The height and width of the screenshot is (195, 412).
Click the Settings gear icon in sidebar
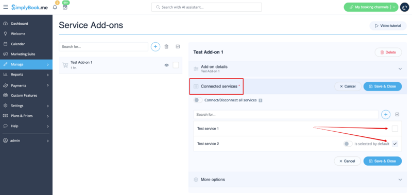[5, 106]
